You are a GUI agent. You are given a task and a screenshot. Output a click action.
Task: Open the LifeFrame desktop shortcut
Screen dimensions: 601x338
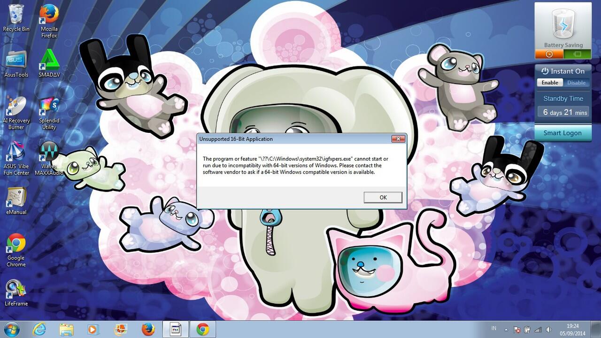coord(16,293)
